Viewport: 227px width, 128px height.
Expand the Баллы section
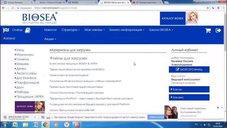[x=189, y=89]
